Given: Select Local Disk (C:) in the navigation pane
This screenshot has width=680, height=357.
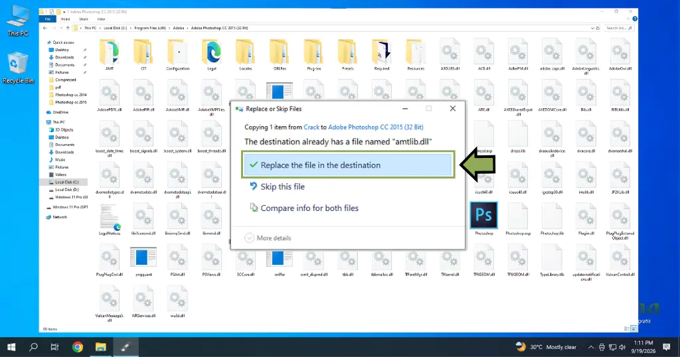Looking at the screenshot, I should click(64, 182).
